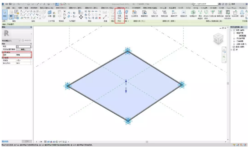The height and width of the screenshot is (149, 250).
Task: Click the measure icon in the ribbon
Action: pyautogui.click(x=105, y=17)
